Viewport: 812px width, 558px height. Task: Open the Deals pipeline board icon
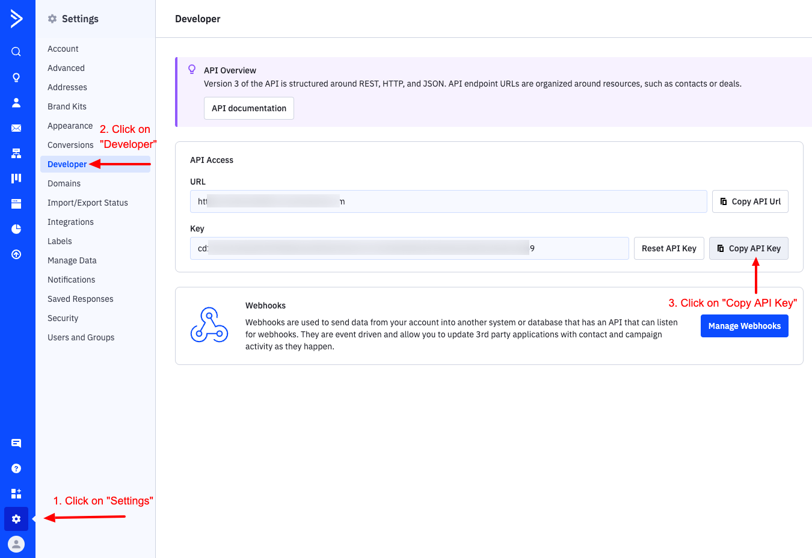point(16,178)
